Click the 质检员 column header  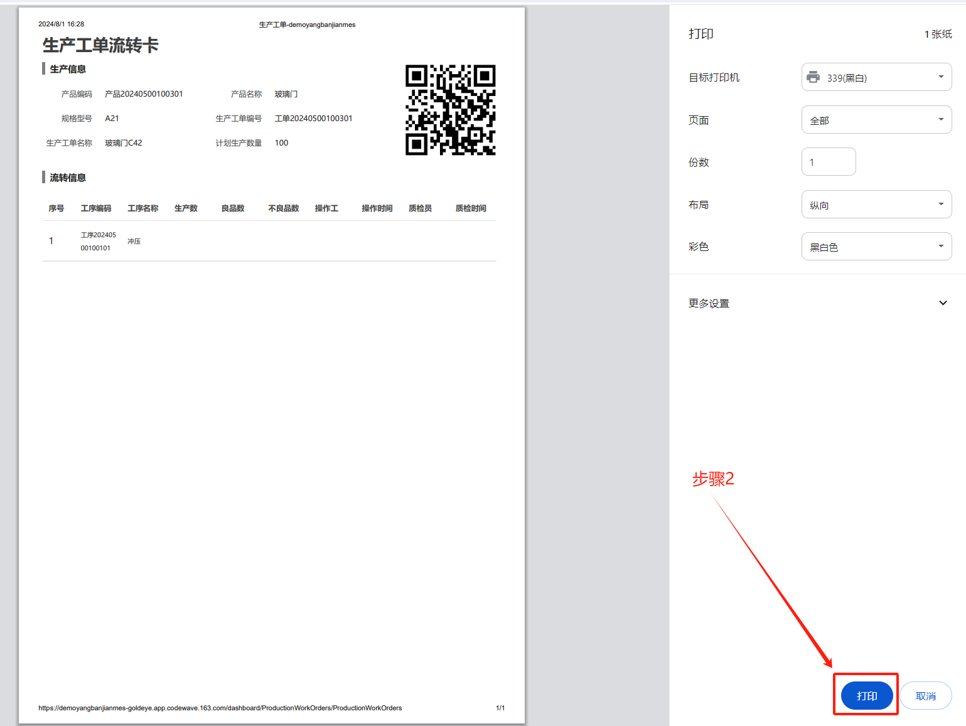click(420, 208)
